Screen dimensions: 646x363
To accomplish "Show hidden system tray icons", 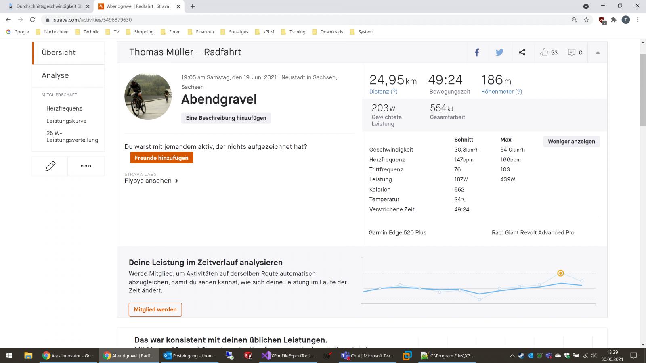I will pos(512,355).
